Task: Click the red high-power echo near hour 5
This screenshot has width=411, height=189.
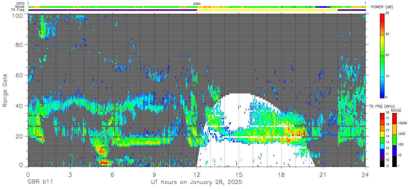Action: (x=104, y=163)
